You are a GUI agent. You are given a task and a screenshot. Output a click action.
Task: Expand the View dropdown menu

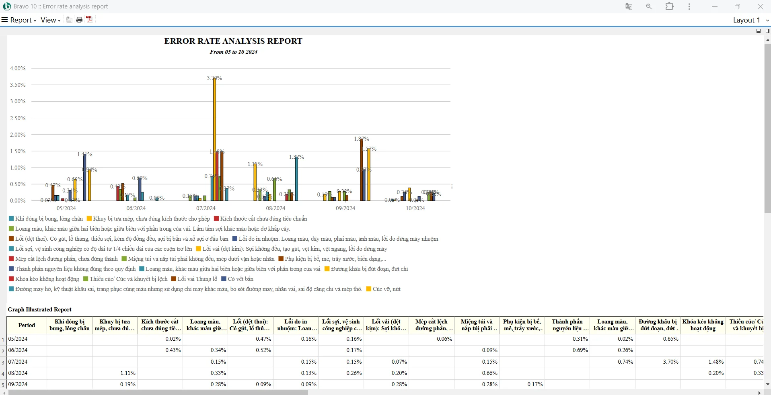pyautogui.click(x=50, y=20)
